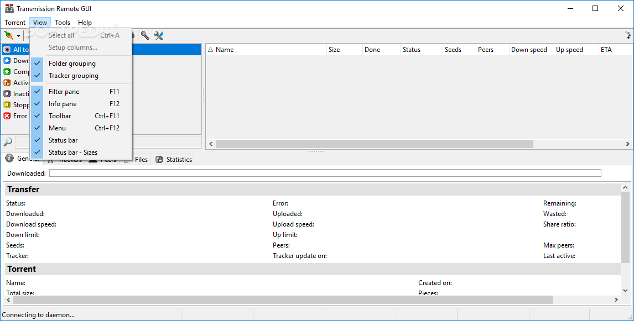This screenshot has width=634, height=321.
Task: Click the Statistics tab icon
Action: point(159,160)
